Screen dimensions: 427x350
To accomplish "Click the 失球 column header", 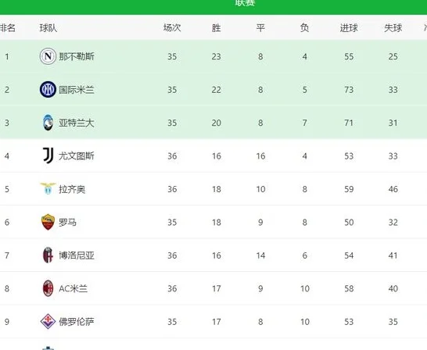I will point(393,28).
